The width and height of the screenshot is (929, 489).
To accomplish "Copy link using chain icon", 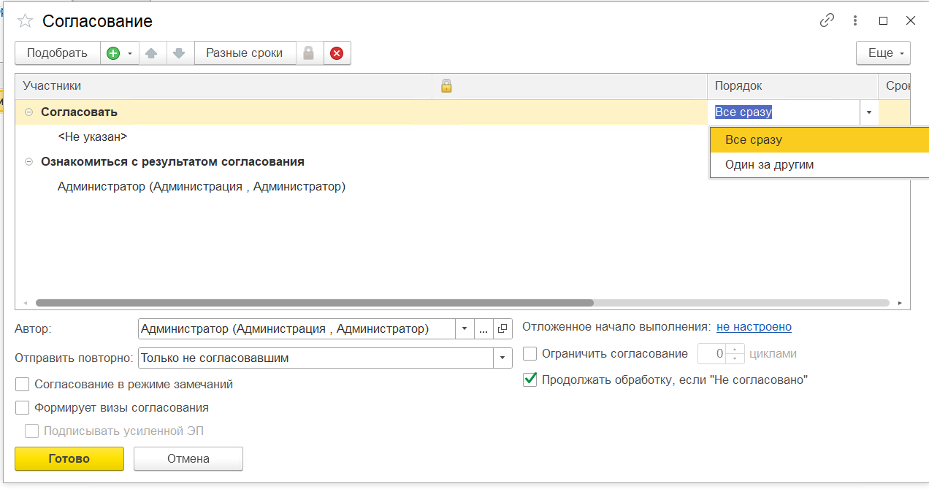I will click(827, 21).
